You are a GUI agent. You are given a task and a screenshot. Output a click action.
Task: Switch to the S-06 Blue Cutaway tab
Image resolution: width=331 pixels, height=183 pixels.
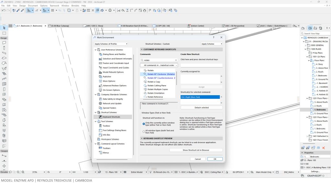[x=60, y=25]
